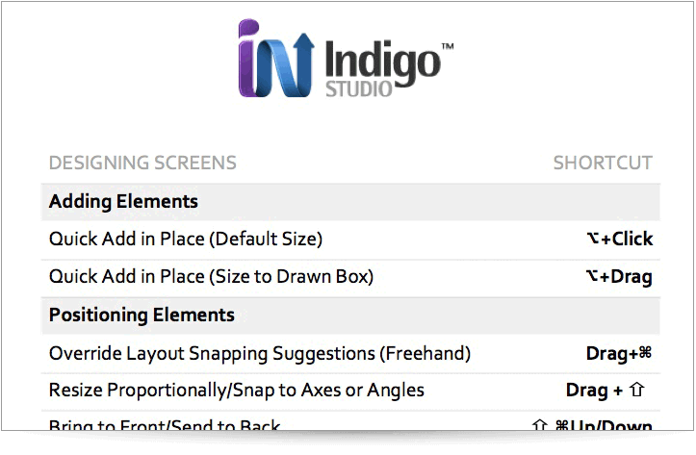
Task: Select Quick Add in Place (Size to Drawn Box)
Action: (x=350, y=278)
